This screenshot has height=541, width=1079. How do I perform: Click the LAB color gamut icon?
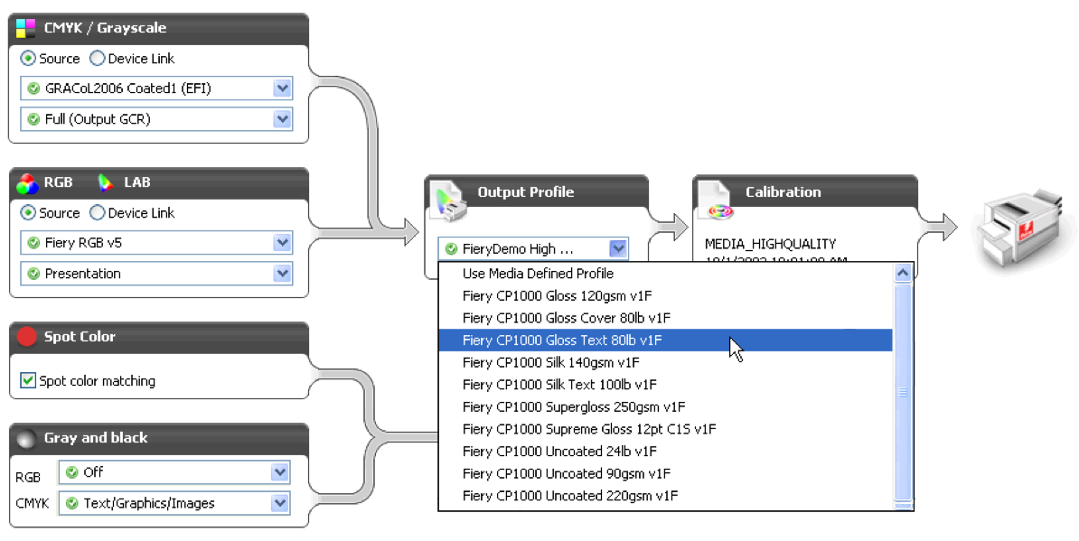(x=106, y=182)
